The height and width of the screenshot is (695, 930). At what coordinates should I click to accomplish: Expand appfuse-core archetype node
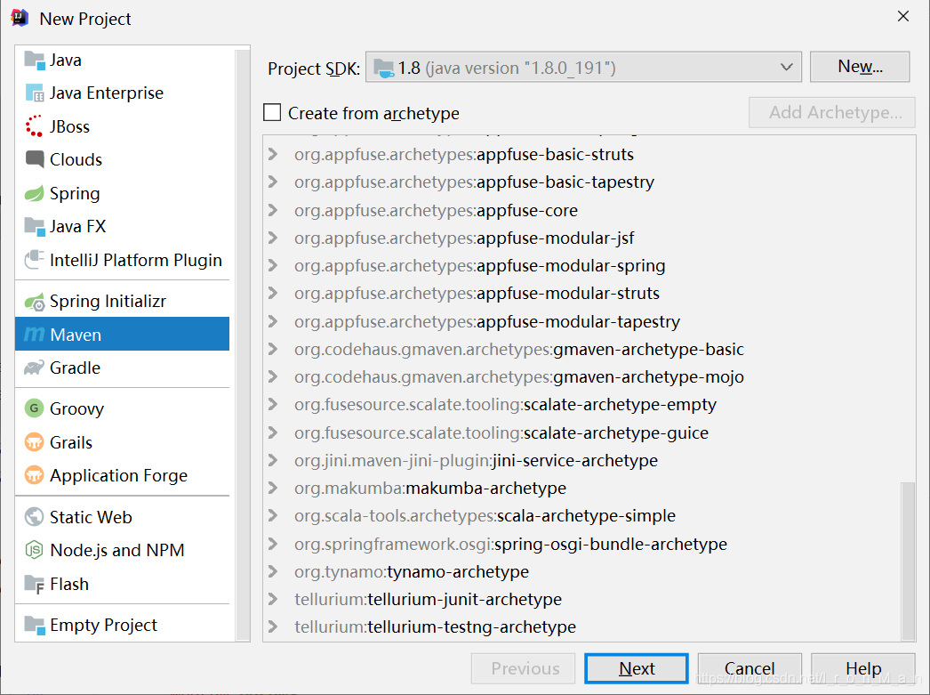point(273,210)
